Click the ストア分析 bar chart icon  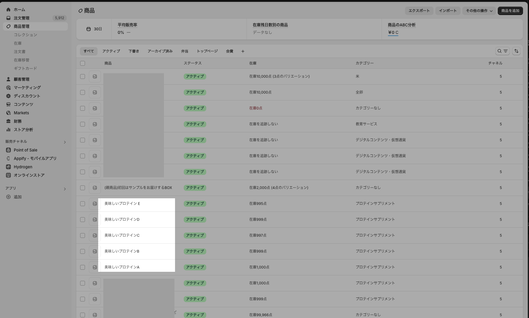[x=8, y=130]
